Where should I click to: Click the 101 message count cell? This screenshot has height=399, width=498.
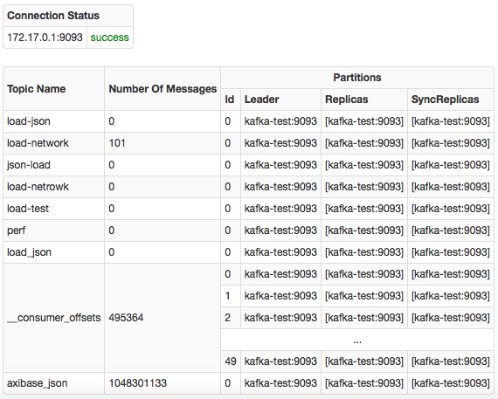pos(163,143)
